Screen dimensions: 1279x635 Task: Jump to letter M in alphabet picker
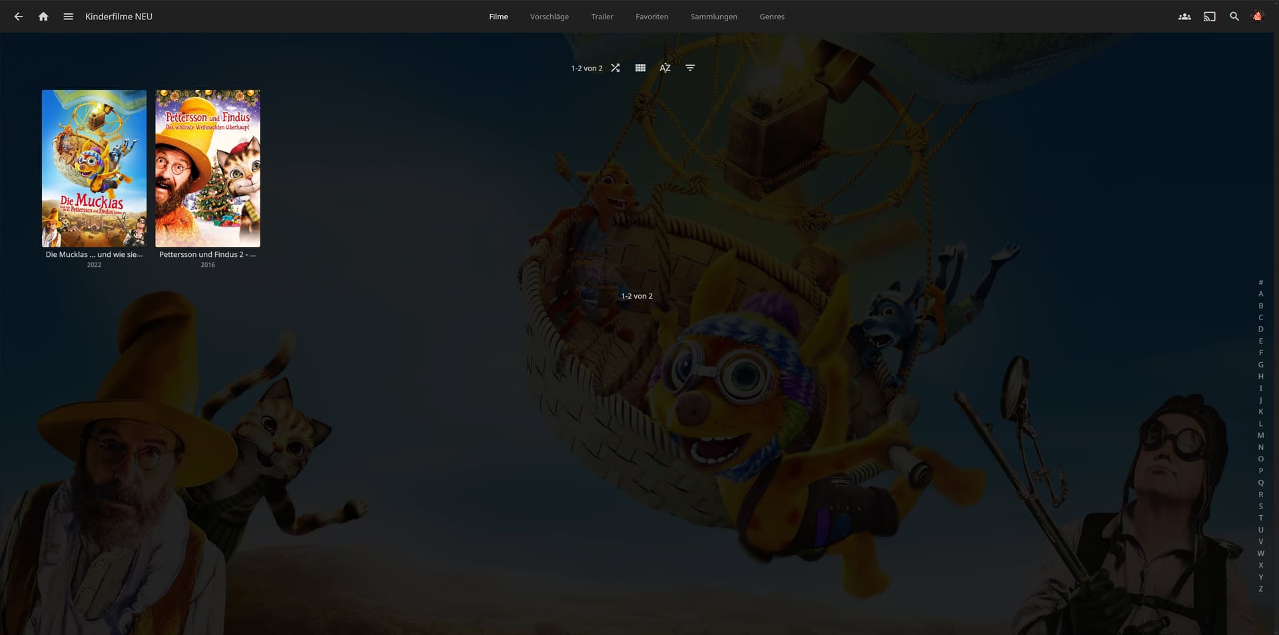point(1260,435)
